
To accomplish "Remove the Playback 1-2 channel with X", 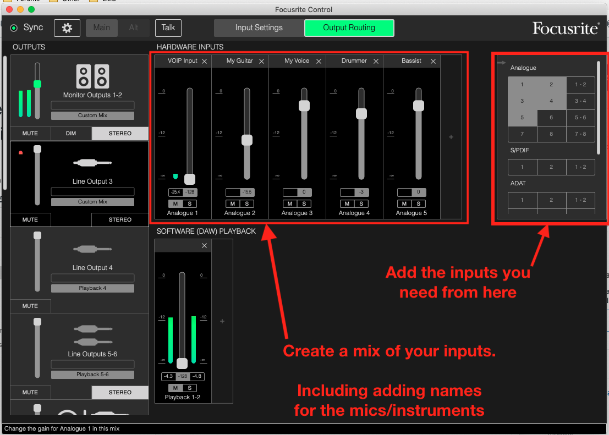I will click(x=204, y=245).
